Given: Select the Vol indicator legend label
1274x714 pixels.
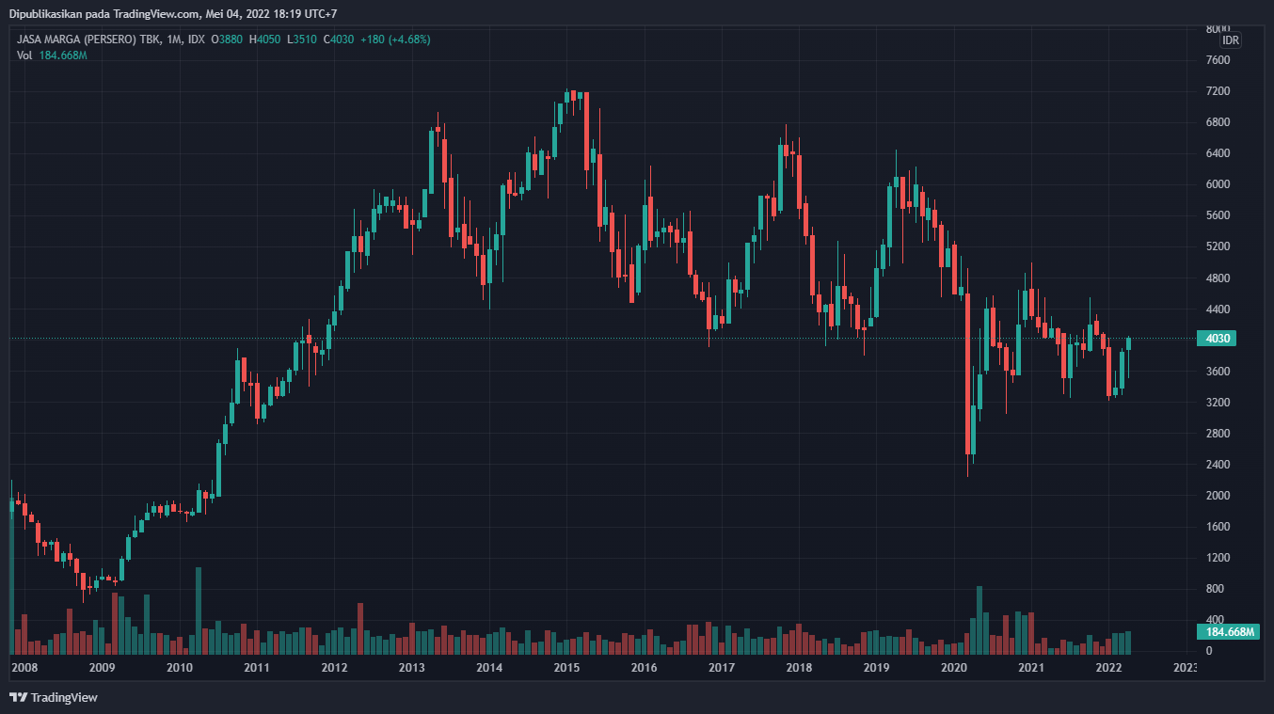Looking at the screenshot, I should click(24, 56).
